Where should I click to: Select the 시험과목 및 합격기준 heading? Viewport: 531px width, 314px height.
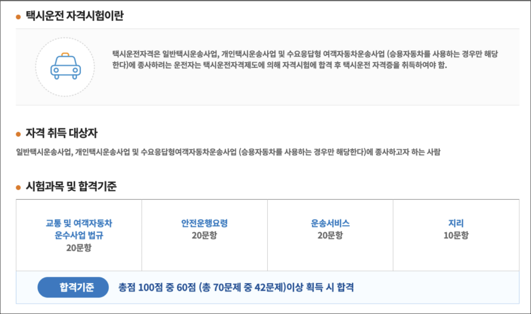(x=71, y=186)
